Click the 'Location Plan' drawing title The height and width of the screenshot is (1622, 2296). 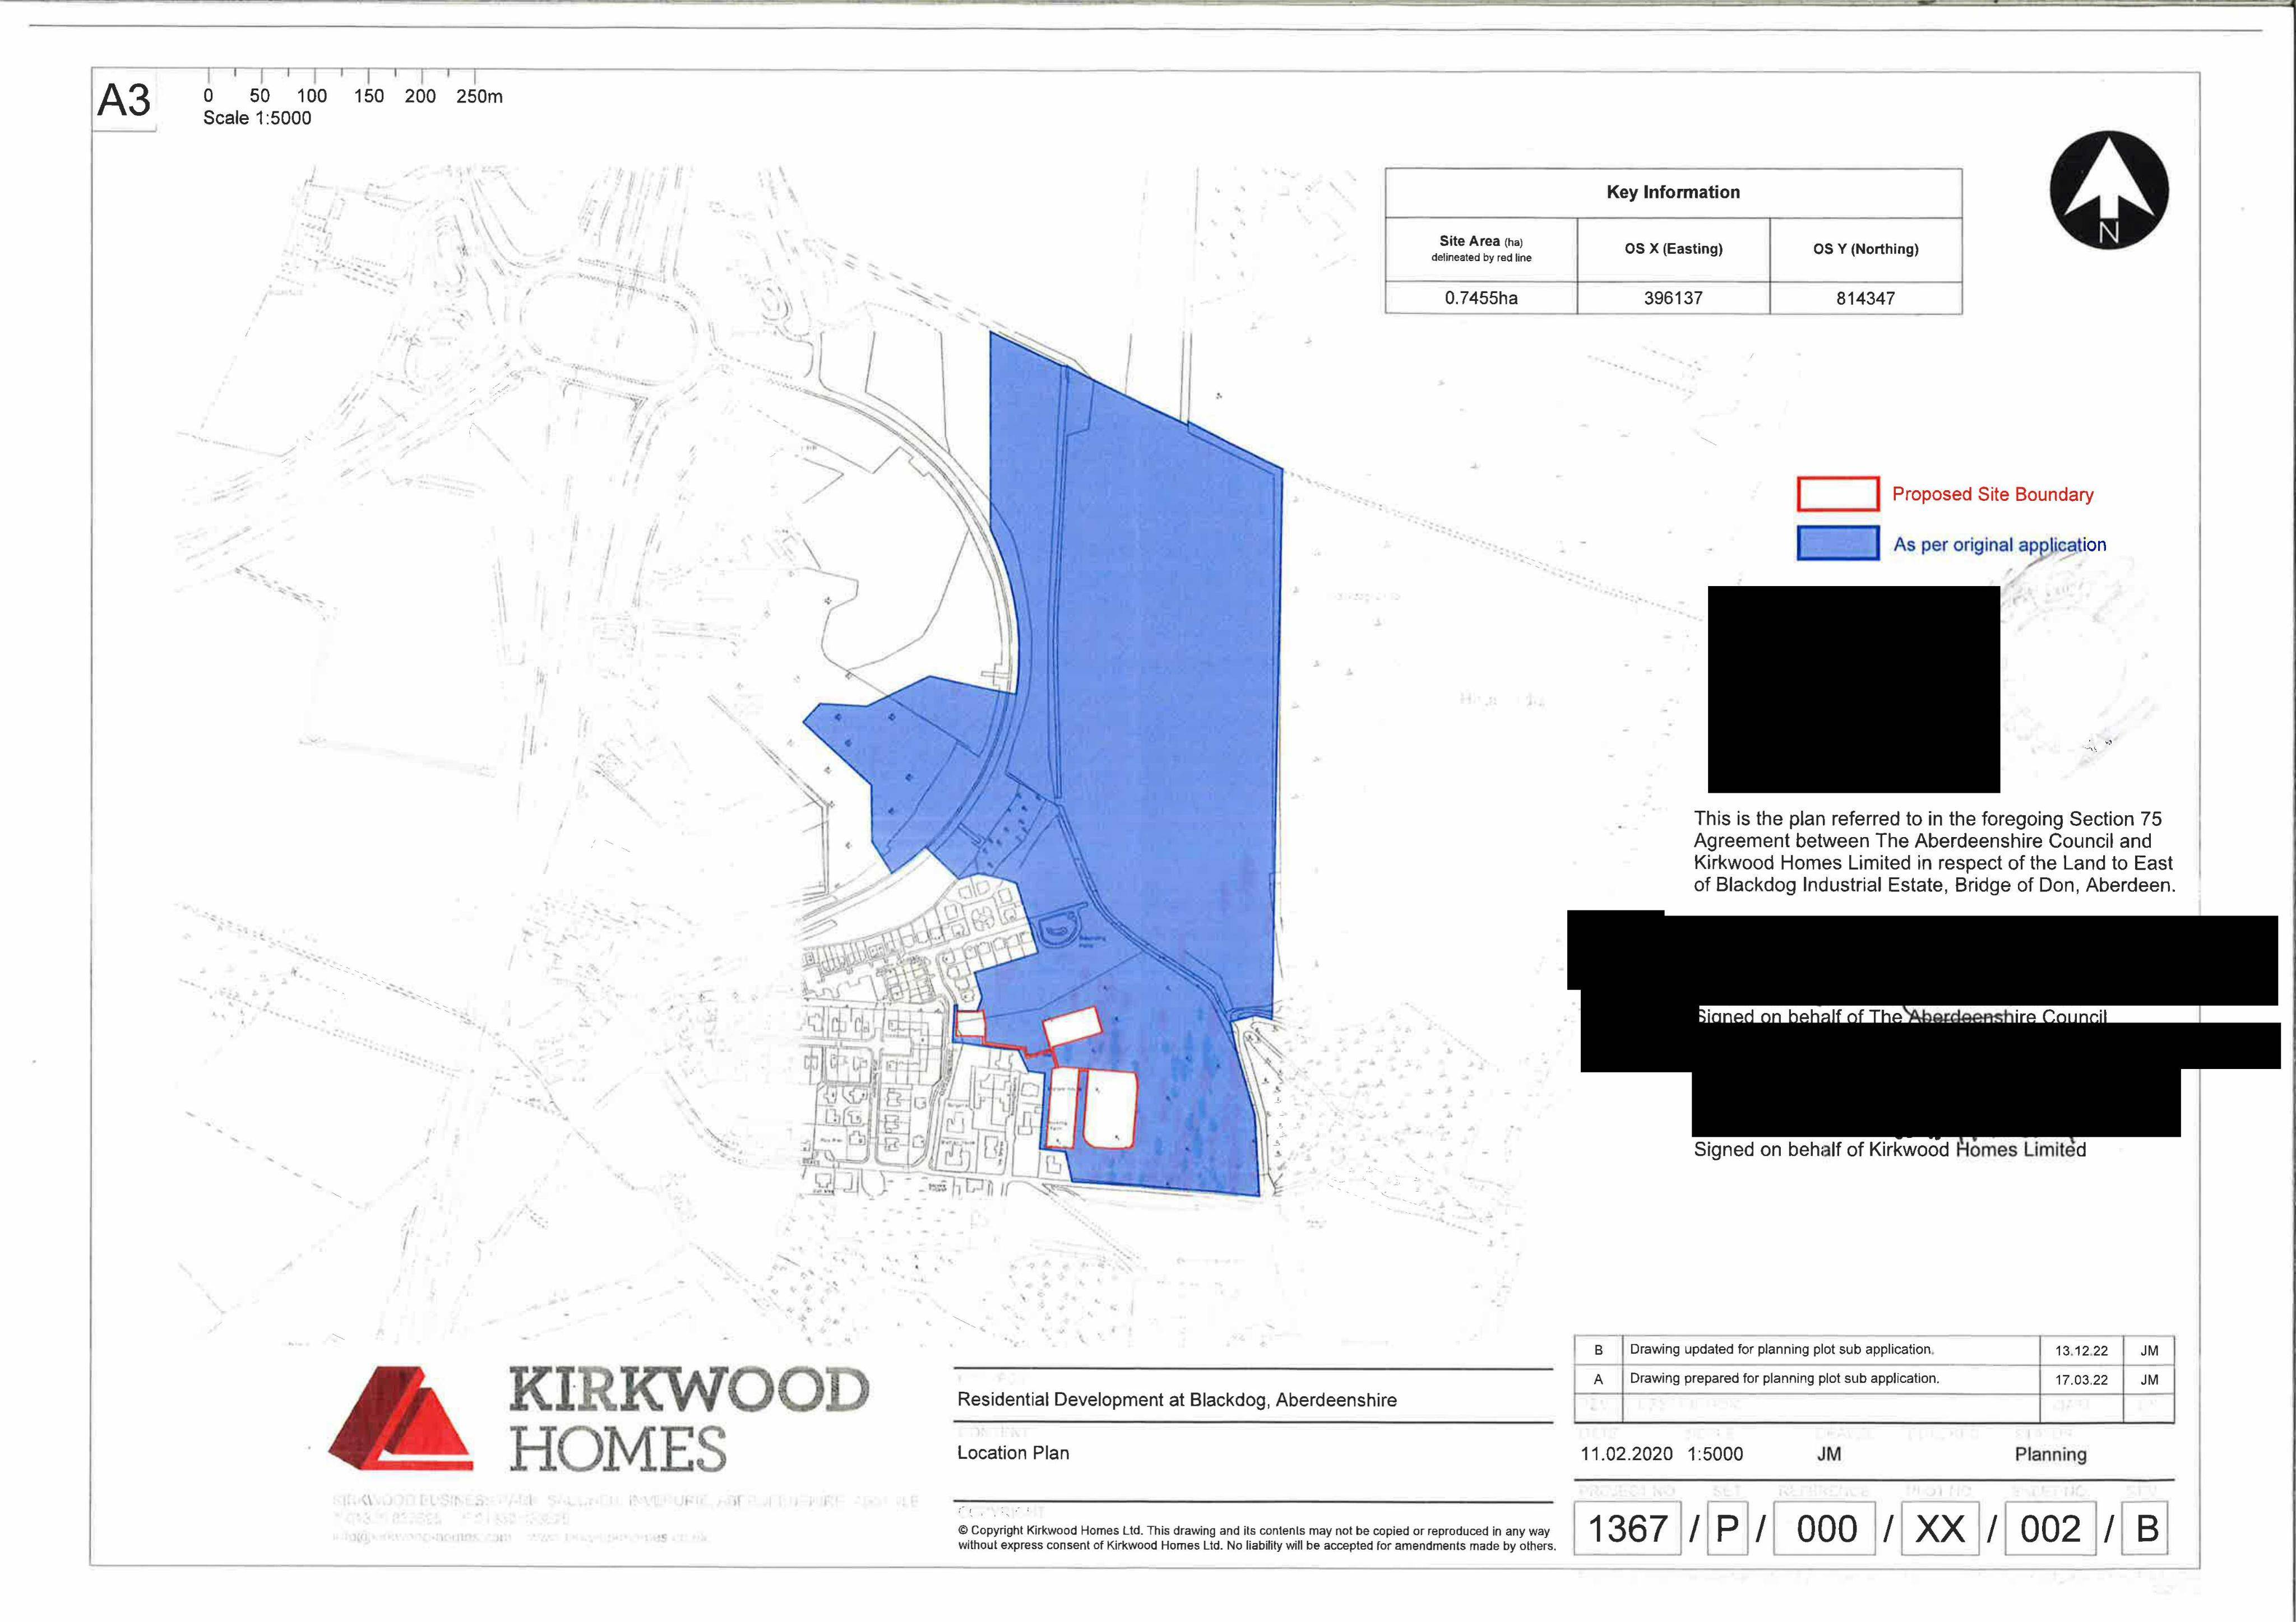(x=1013, y=1453)
